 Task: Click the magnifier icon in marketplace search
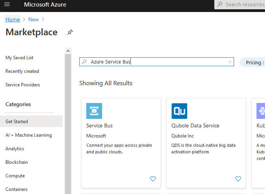[x=84, y=62]
